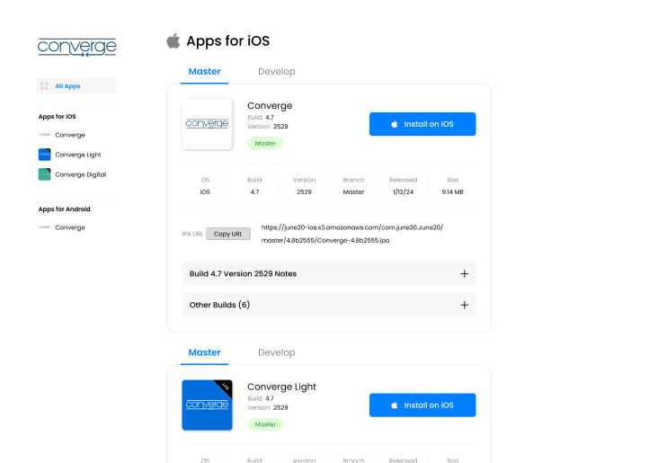Copy the IPA URL

click(228, 234)
